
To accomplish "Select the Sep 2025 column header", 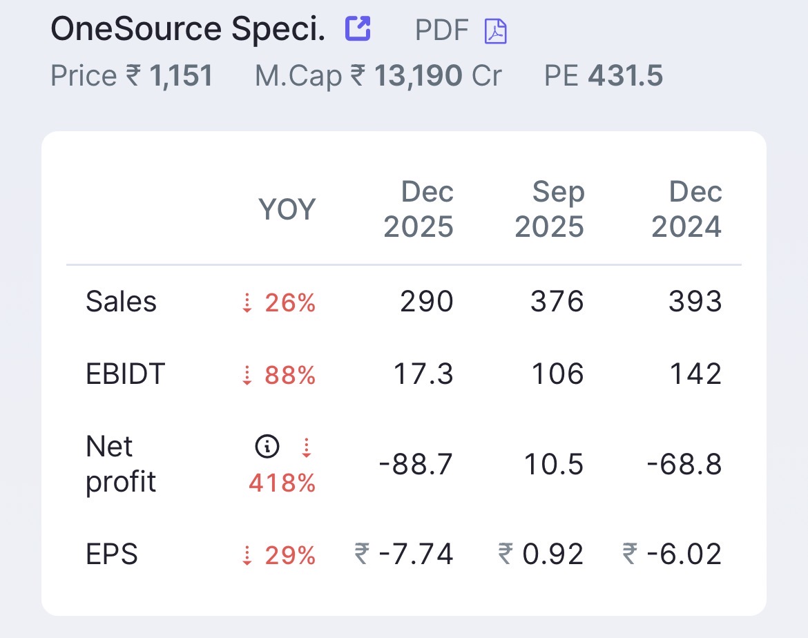I will point(550,209).
